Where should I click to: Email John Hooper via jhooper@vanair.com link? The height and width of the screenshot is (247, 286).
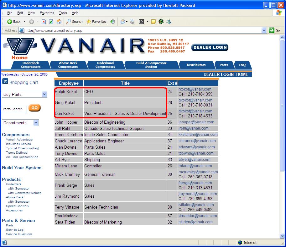click(196, 122)
